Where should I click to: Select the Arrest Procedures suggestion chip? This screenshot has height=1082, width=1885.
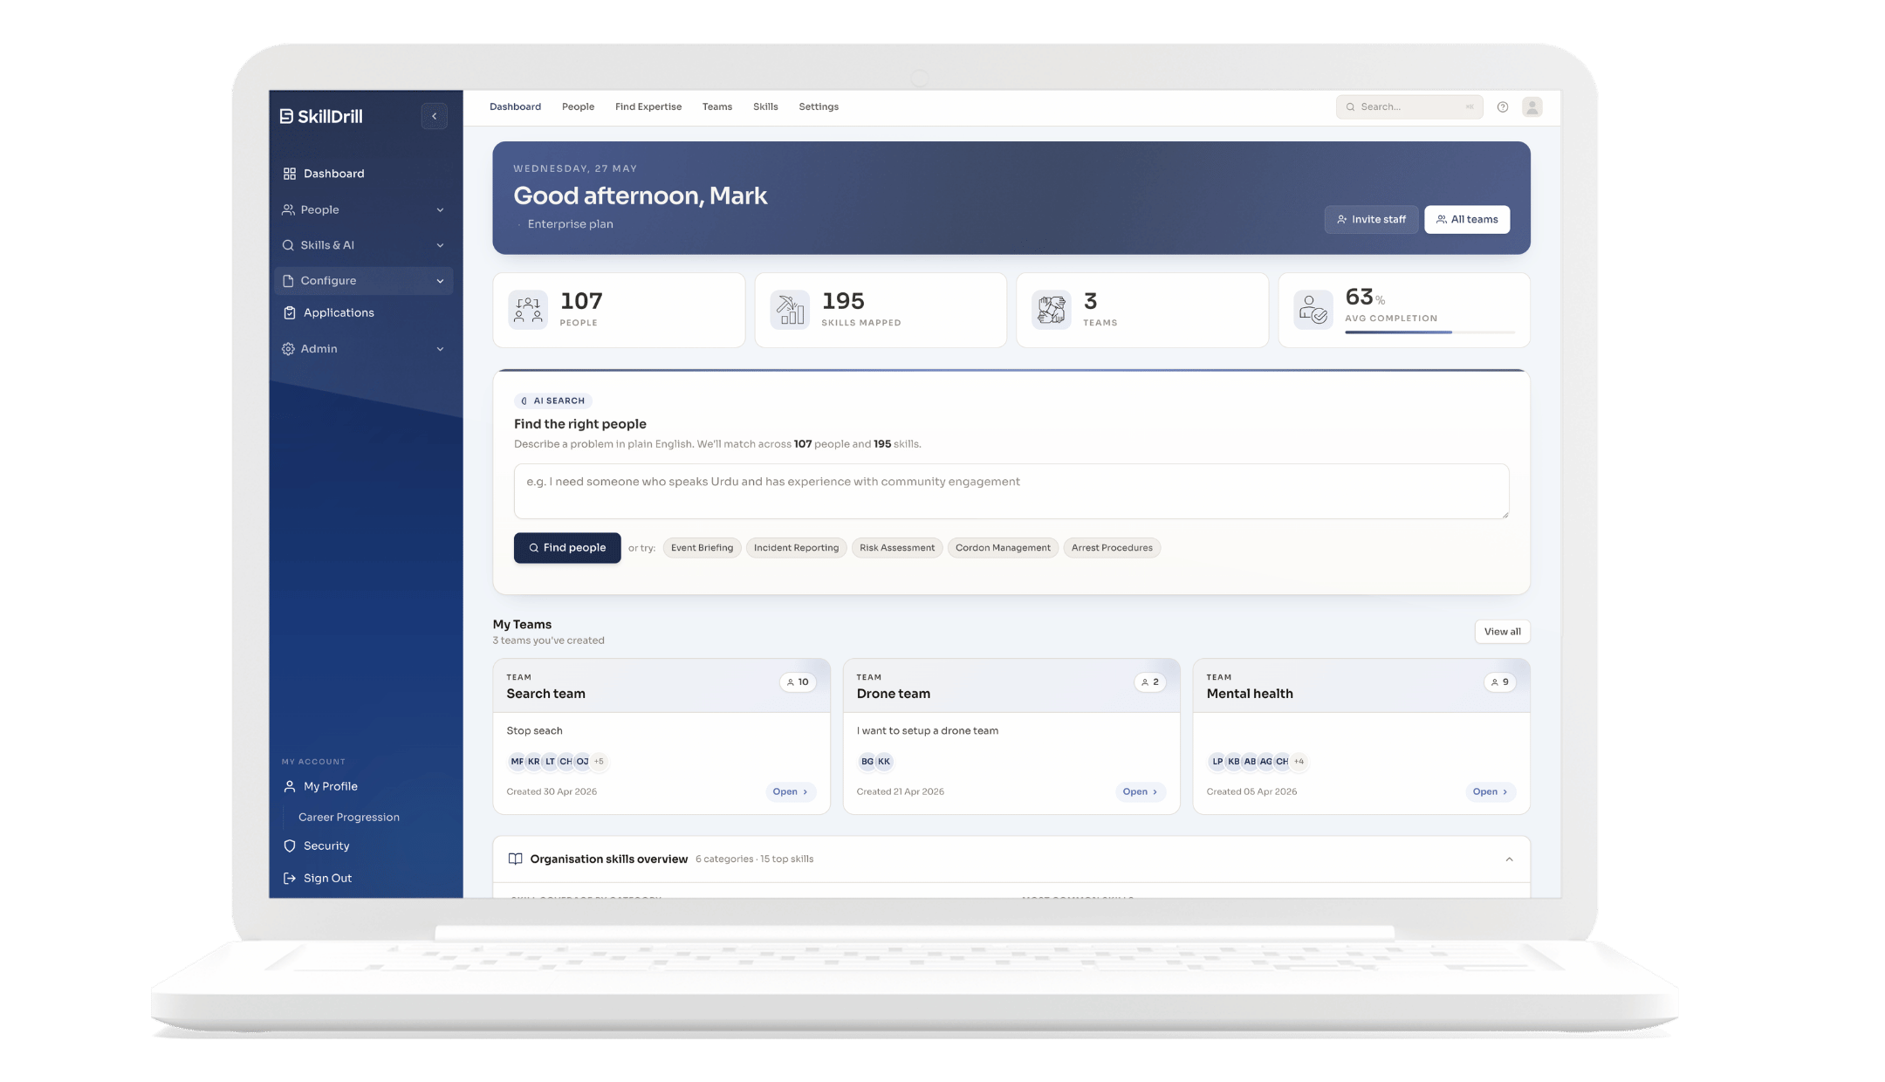[x=1112, y=548]
